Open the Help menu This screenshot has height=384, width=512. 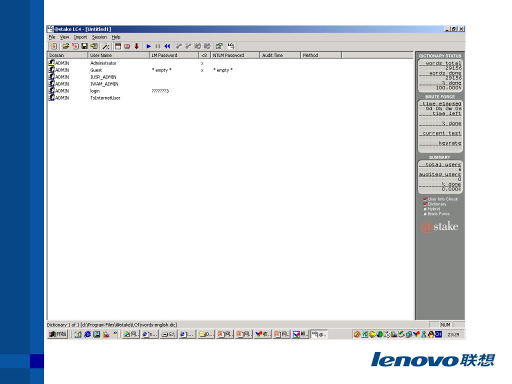click(x=116, y=37)
